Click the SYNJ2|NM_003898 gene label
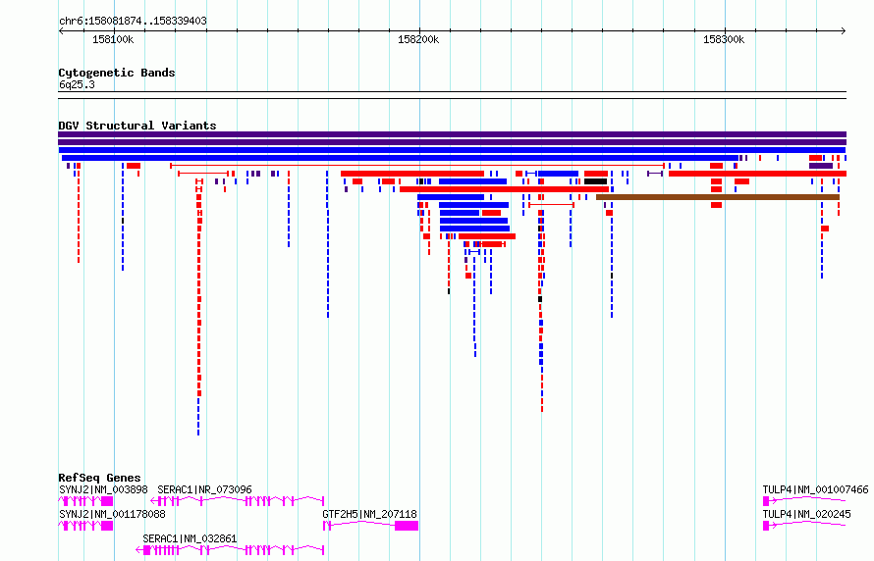 click(103, 489)
